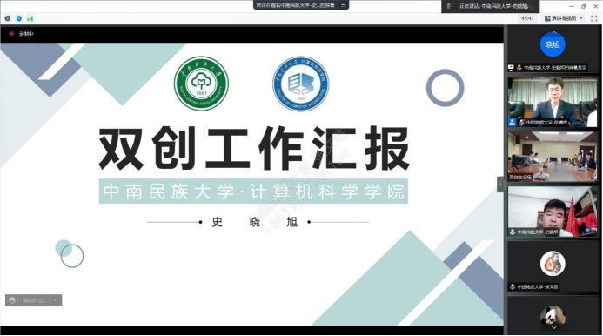Enter fullscreen using the corner icon
The width and height of the screenshot is (603, 336).
tap(593, 18)
